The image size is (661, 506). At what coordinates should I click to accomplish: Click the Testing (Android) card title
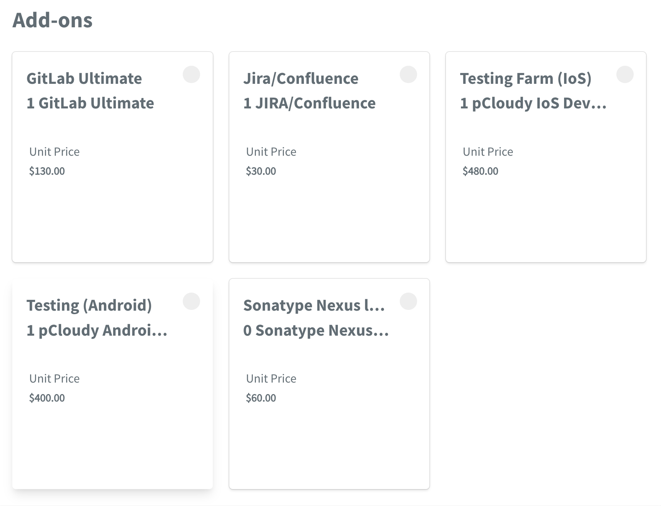pyautogui.click(x=89, y=305)
